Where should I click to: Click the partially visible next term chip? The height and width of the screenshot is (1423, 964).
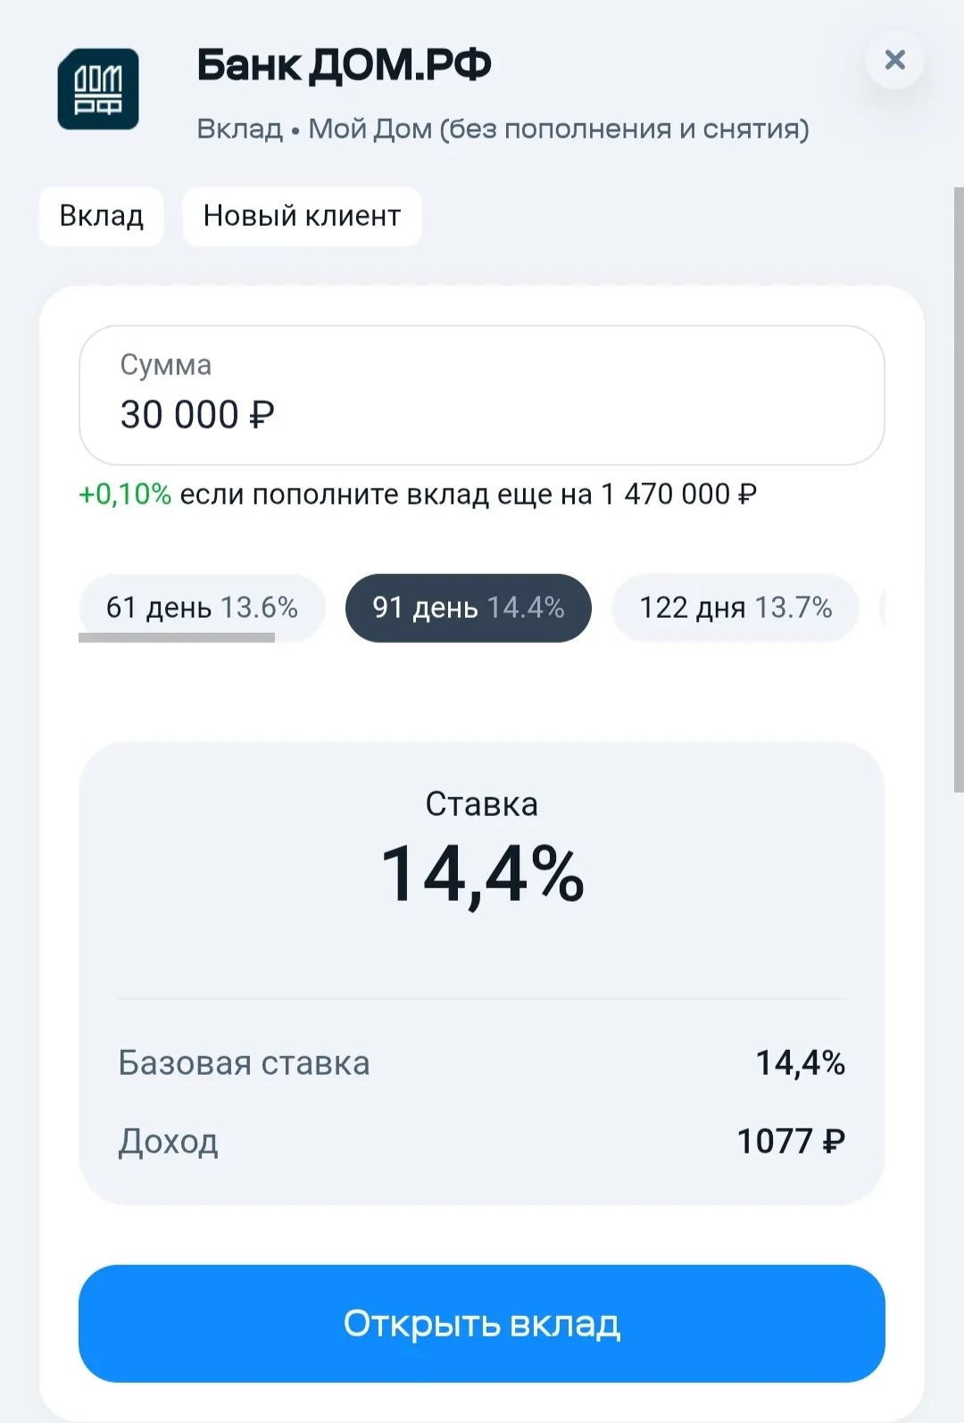882,608
